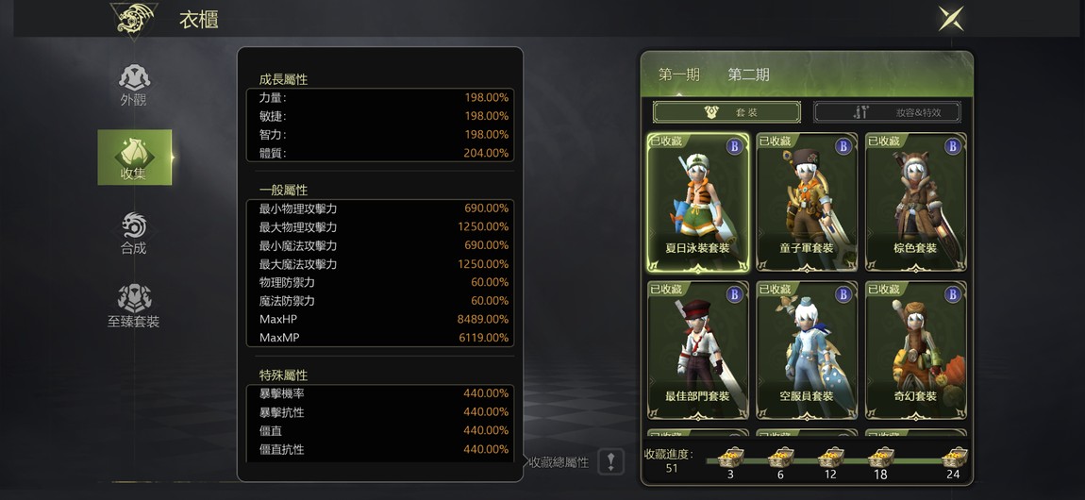Screen dimensions: 1085x500
Task: Claim the treasure chest reward at 3
Action: 730,458
